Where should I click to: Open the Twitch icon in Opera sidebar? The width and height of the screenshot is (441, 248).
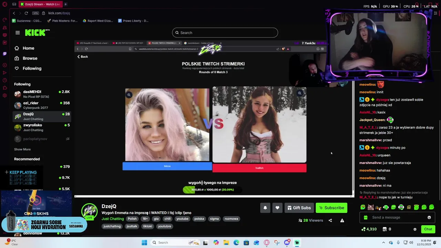tap(4, 54)
